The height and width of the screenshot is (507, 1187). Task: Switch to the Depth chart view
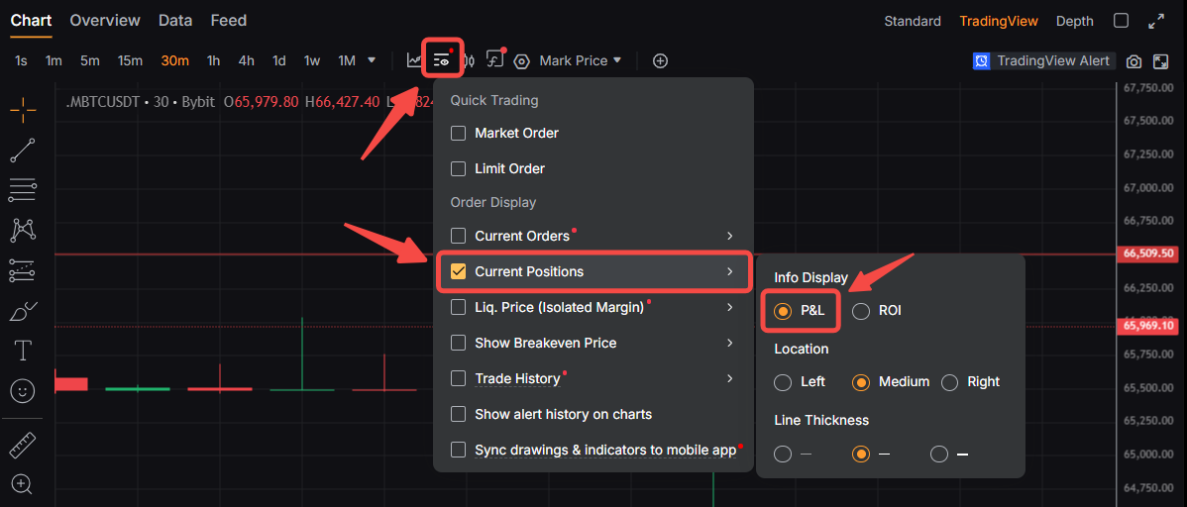[1075, 21]
